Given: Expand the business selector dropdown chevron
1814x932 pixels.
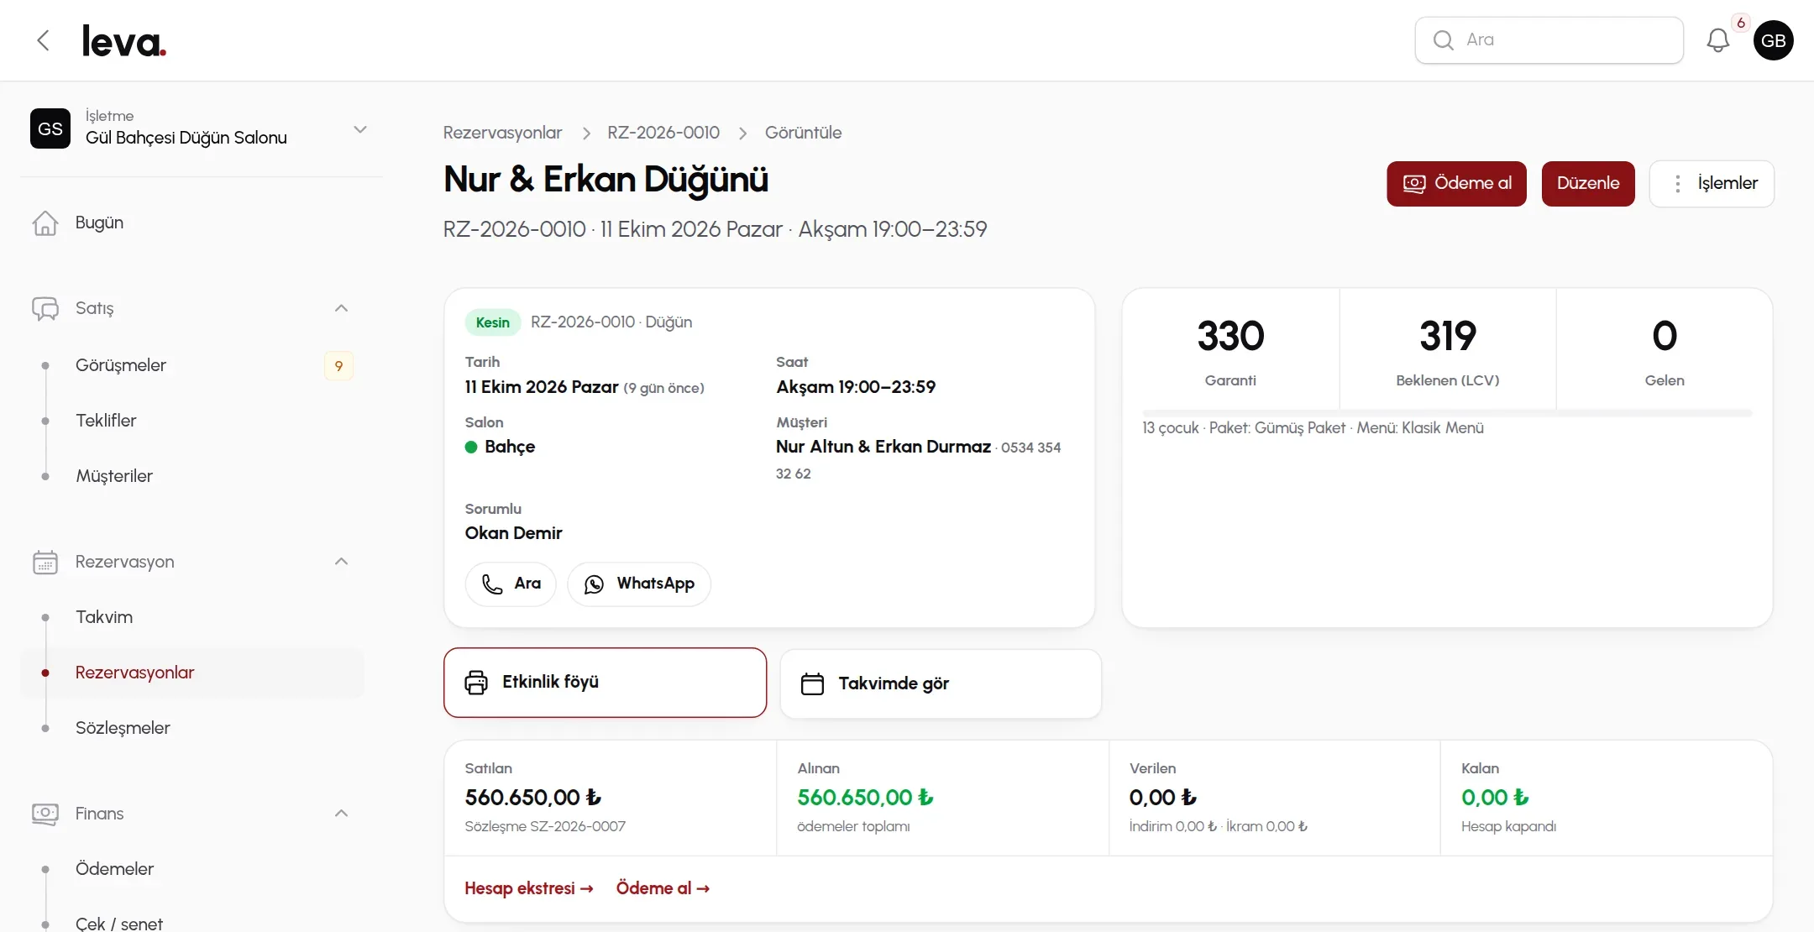Looking at the screenshot, I should [x=360, y=129].
